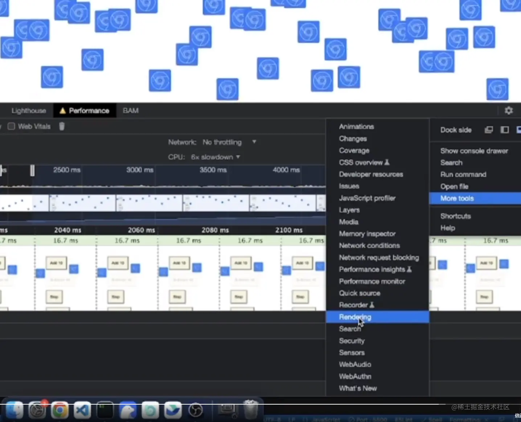Open the Terminal app in the Dock
521x422 pixels.
[x=105, y=410]
